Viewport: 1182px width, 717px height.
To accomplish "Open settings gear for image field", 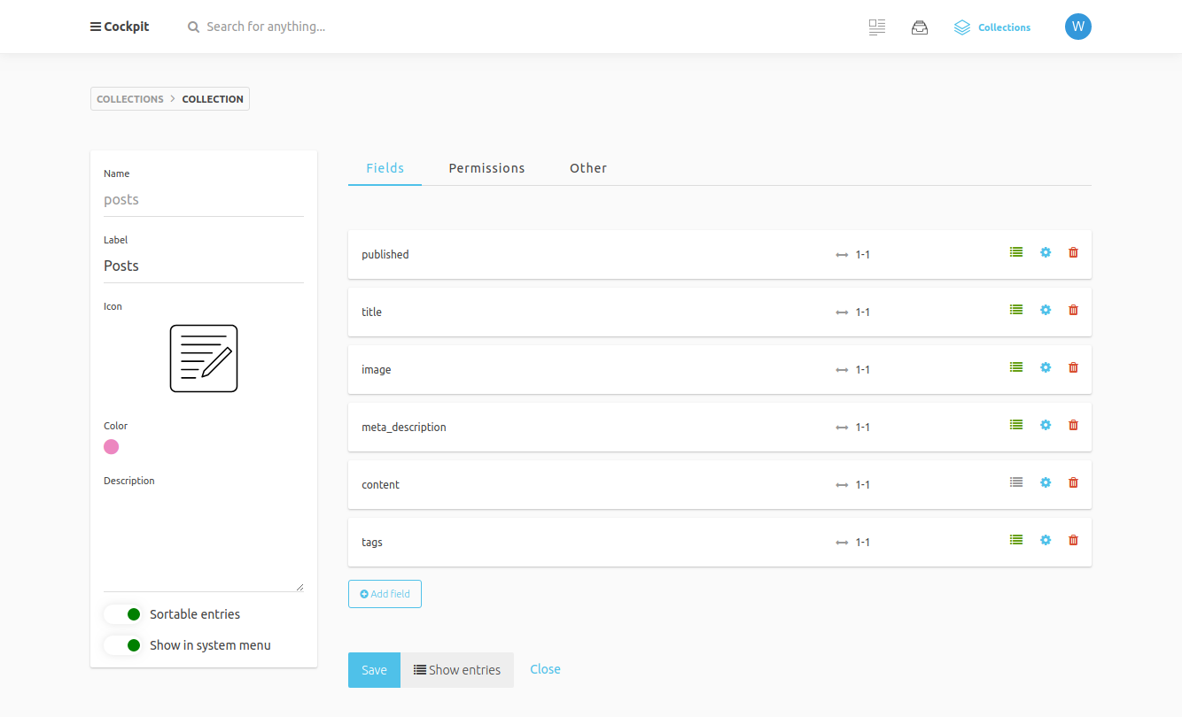I will 1046,367.
